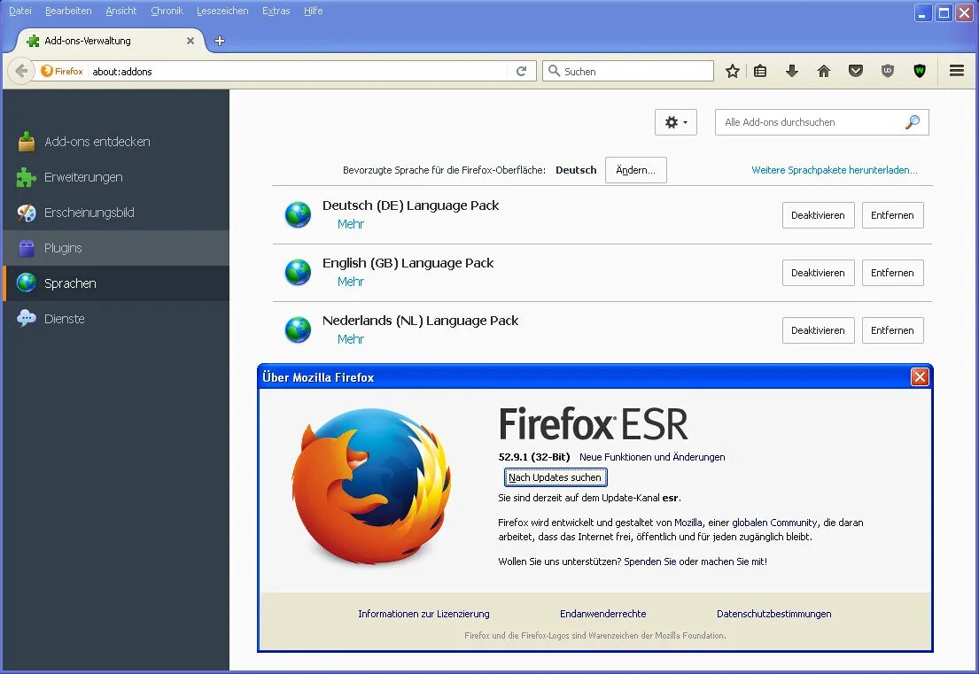Click the 52.9.1 (32-Bit) version text
979x674 pixels.
coord(534,457)
